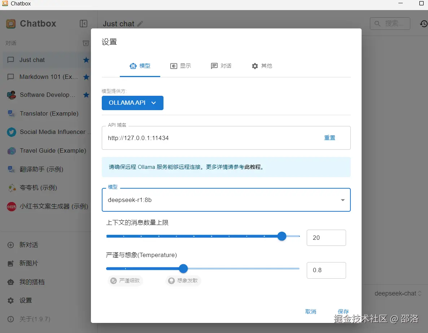Open the Translator (Example) conversation
This screenshot has width=428, height=333.
[x=47, y=113]
